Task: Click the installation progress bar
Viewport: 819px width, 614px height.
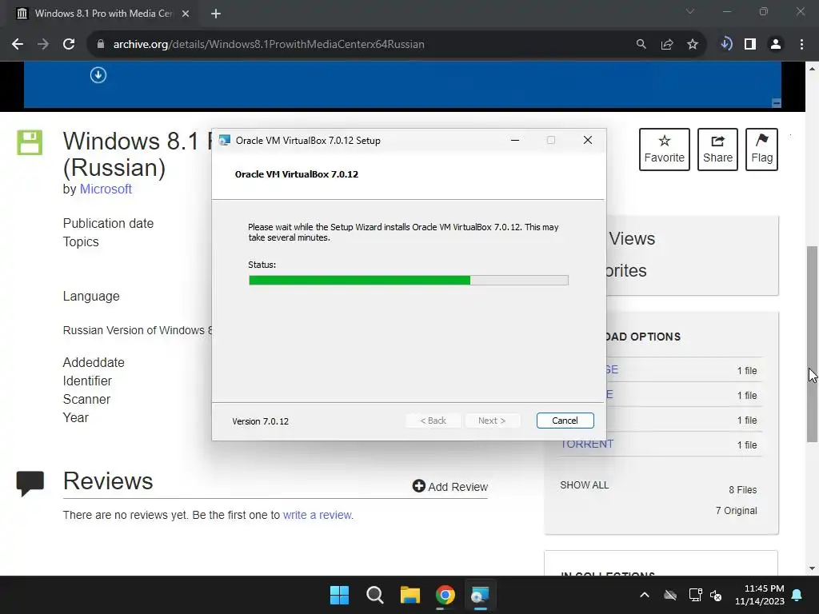Action: (409, 281)
